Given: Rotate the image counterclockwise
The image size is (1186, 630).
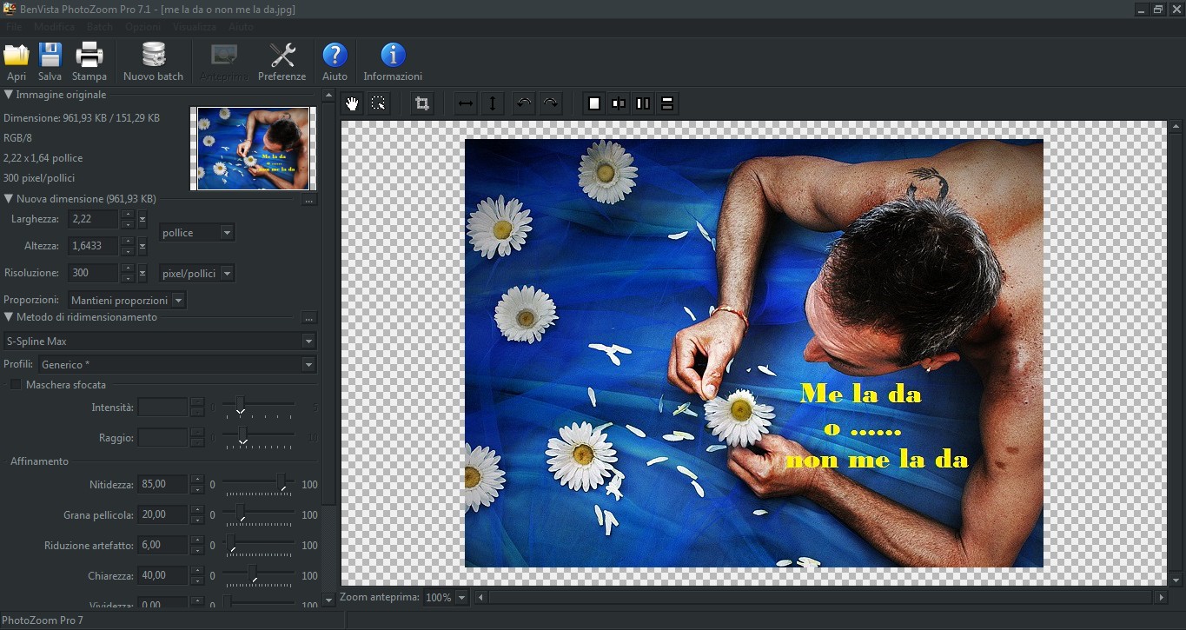Looking at the screenshot, I should [523, 103].
